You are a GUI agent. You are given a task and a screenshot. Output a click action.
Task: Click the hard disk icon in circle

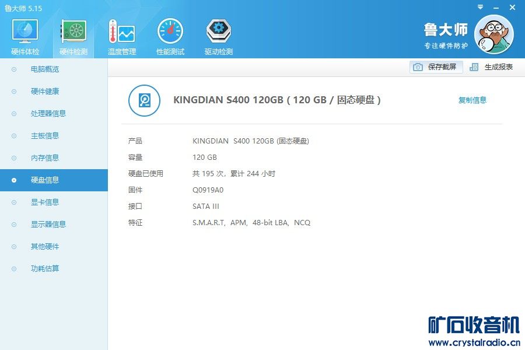coord(144,100)
